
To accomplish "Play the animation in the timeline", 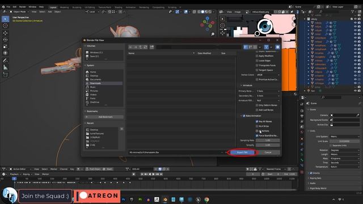I will pyautogui.click(x=153, y=174).
